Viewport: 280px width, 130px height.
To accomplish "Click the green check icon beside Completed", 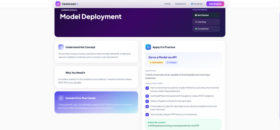I will point(196,29).
